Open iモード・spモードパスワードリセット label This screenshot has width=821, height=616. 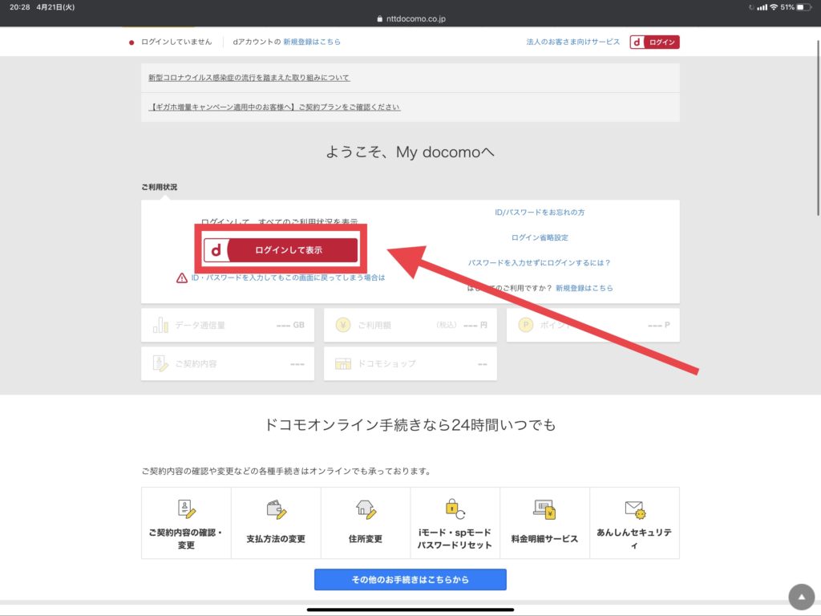click(455, 538)
